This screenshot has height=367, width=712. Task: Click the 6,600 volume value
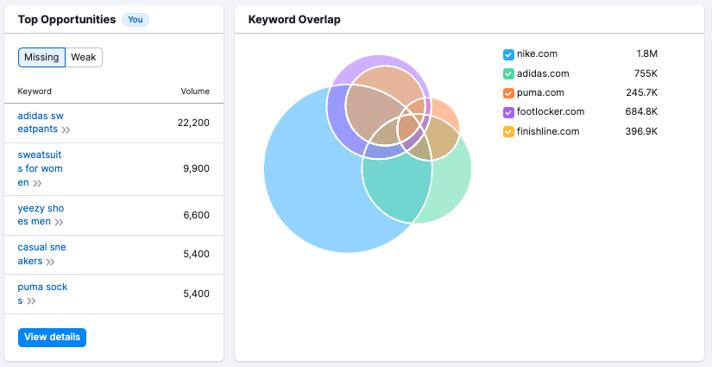(x=196, y=215)
